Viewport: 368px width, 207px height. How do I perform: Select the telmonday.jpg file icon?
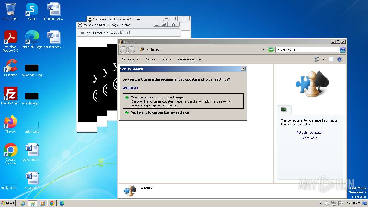[32, 70]
